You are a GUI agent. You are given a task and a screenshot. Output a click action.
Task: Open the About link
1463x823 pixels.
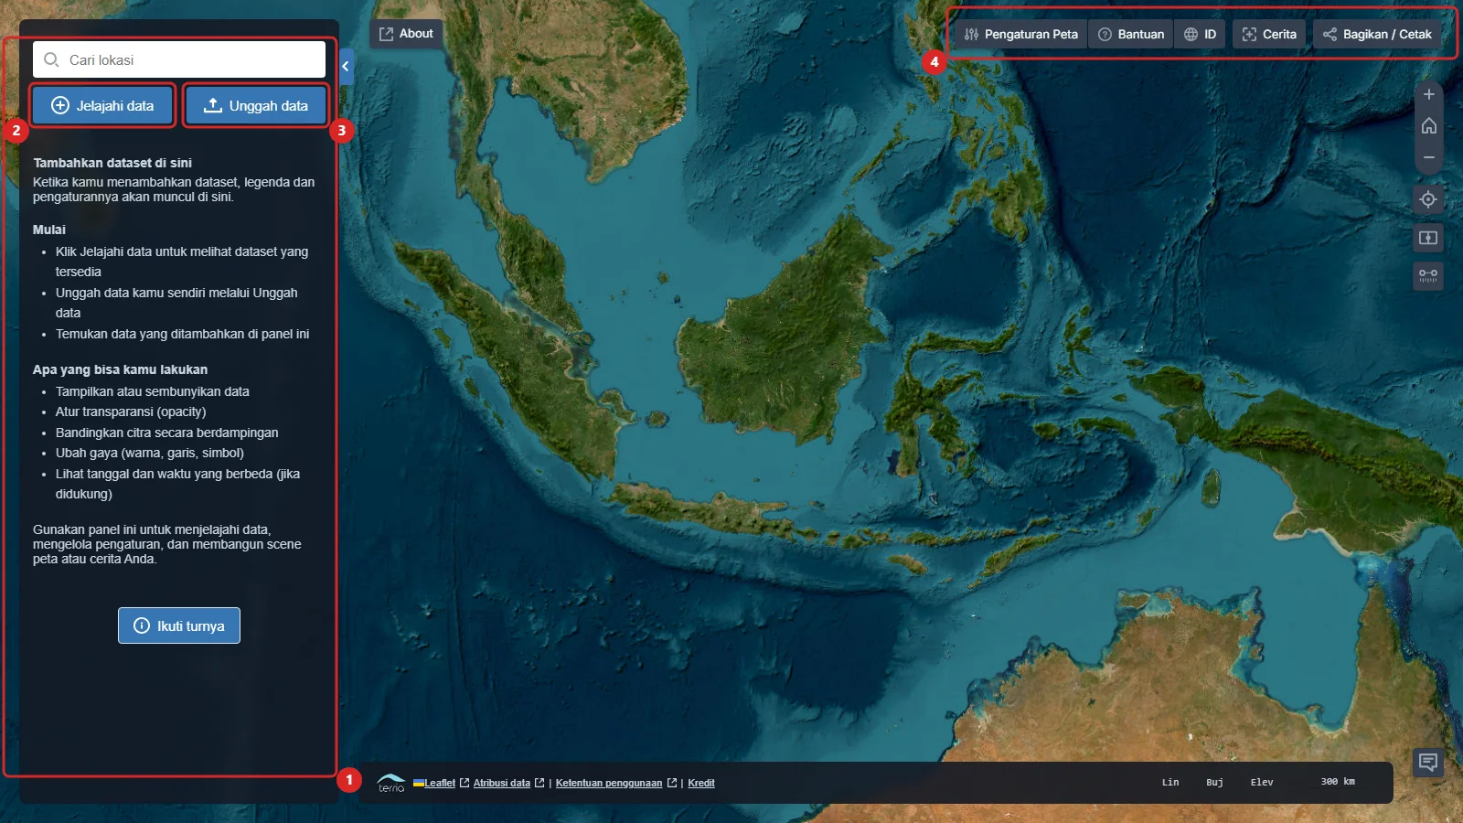(x=407, y=34)
